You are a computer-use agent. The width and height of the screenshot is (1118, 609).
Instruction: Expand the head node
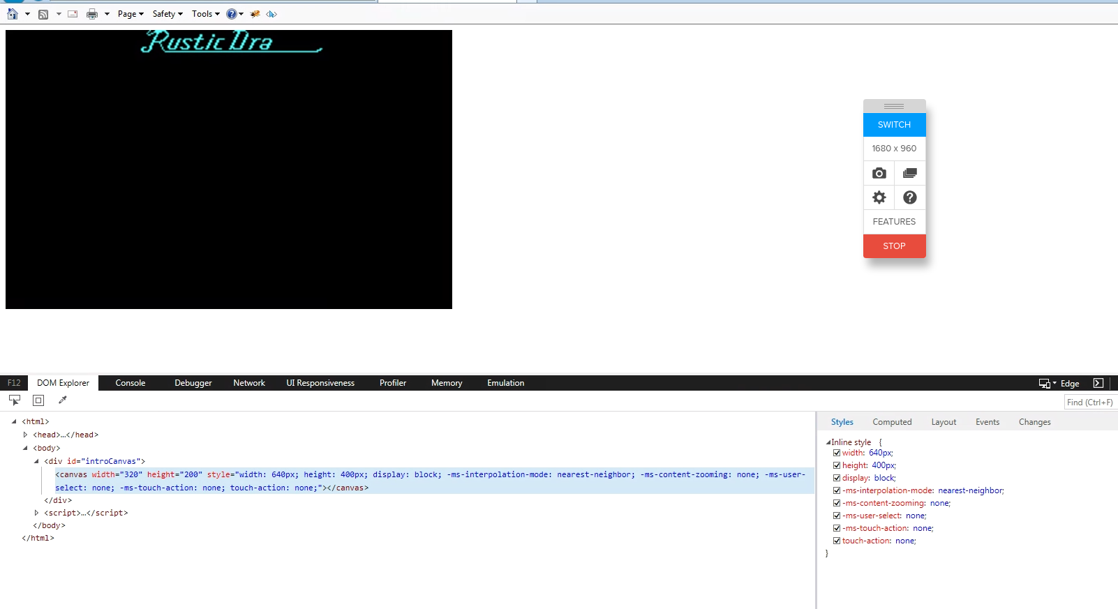point(25,435)
